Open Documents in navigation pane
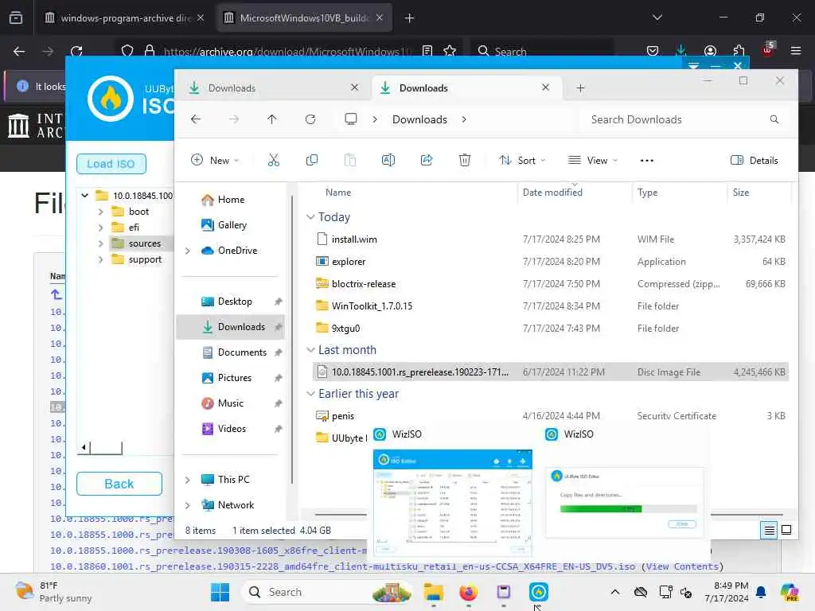The image size is (815, 611). coord(242,352)
